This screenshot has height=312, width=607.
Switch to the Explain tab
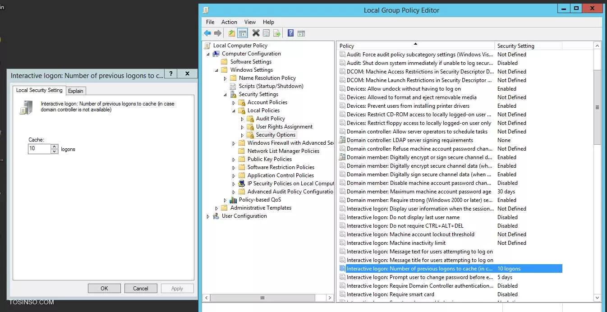76,91
